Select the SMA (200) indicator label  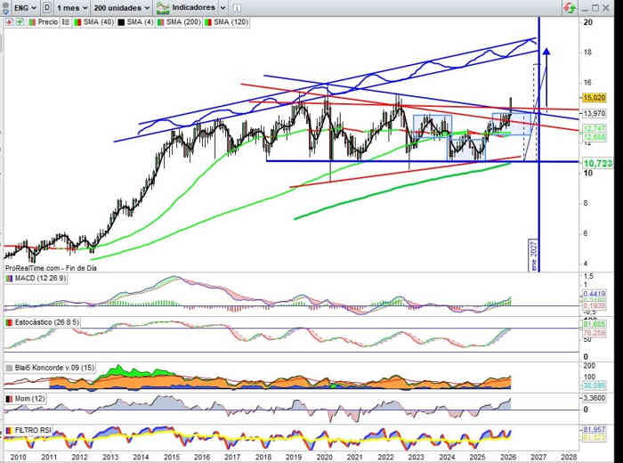point(182,21)
